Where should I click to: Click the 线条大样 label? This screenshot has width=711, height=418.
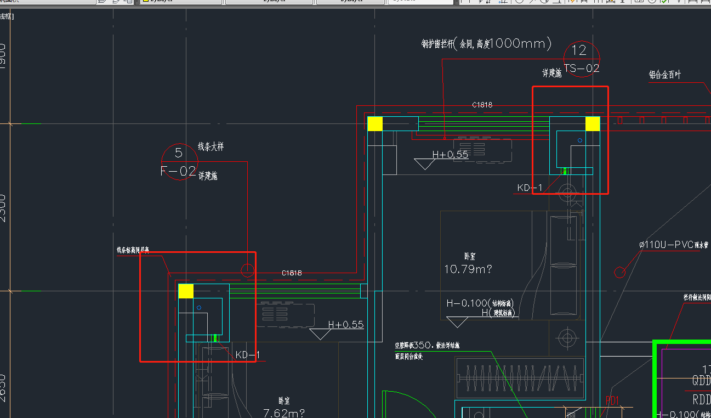pos(211,147)
